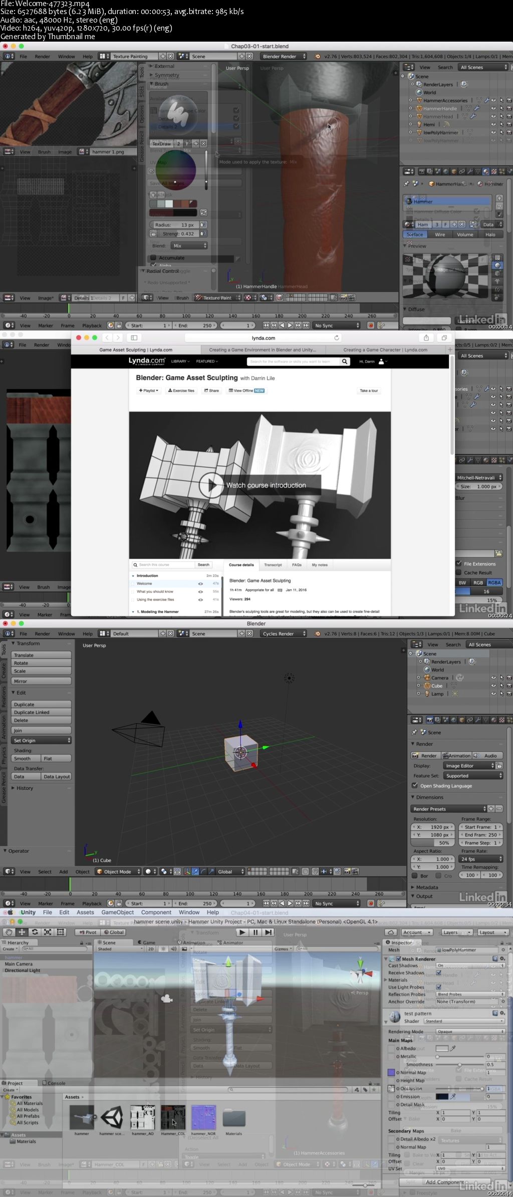
Task: Hide the Cube with its eye icon
Action: [x=493, y=686]
